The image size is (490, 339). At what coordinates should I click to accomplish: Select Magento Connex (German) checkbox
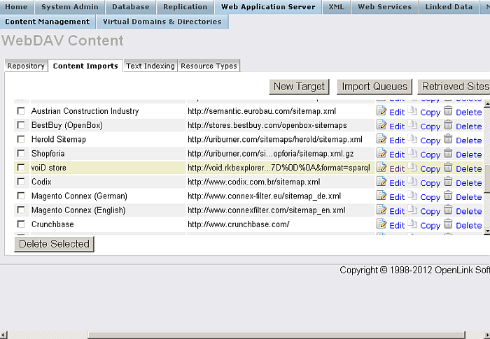point(21,196)
